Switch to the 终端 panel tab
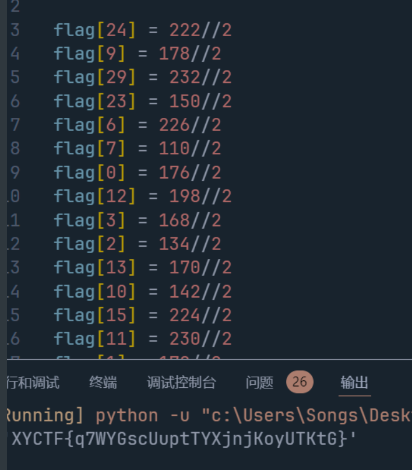412x470 pixels. tap(103, 383)
